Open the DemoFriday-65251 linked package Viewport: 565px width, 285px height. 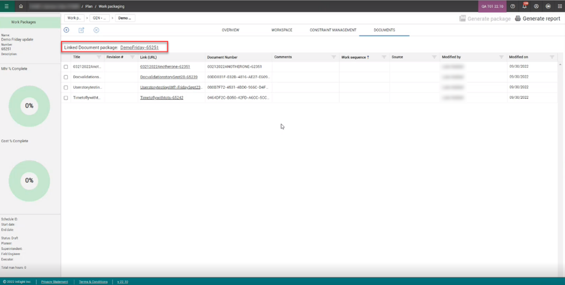coord(139,48)
